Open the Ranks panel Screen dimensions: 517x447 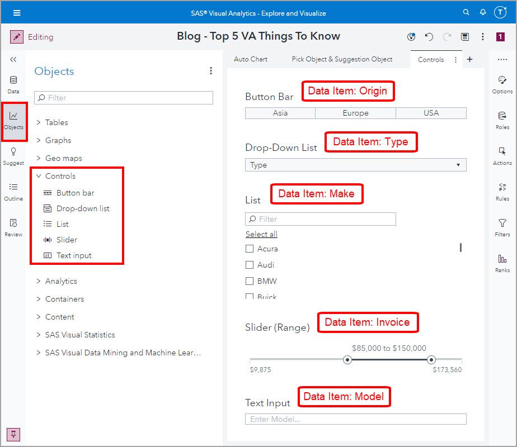tap(502, 263)
